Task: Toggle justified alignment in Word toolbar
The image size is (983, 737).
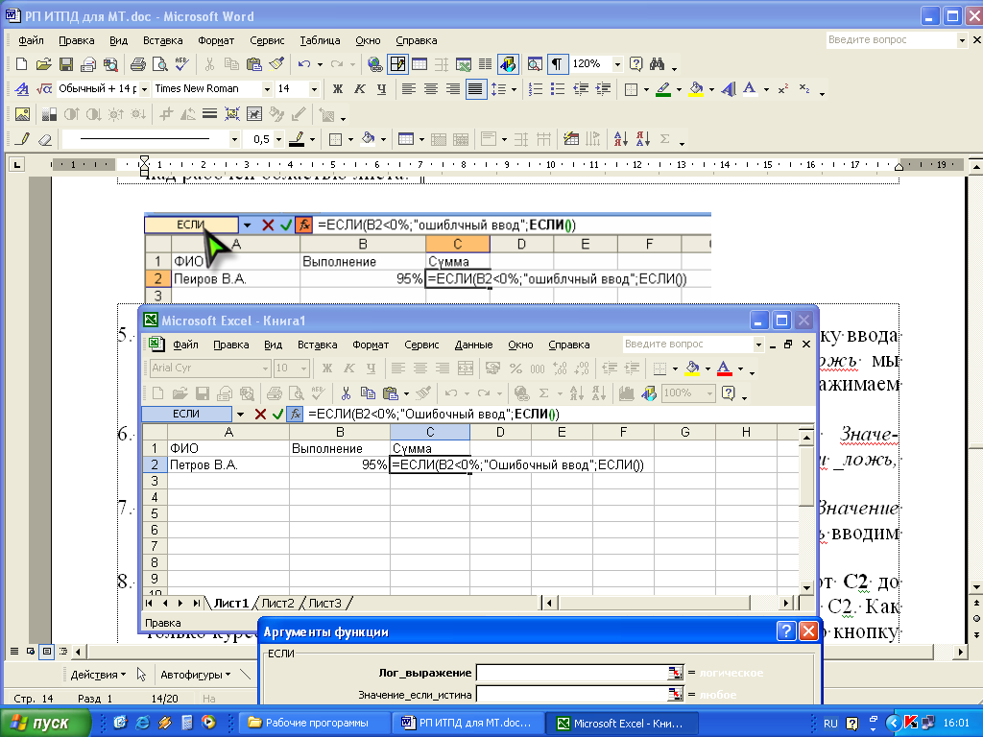Action: coord(475,89)
